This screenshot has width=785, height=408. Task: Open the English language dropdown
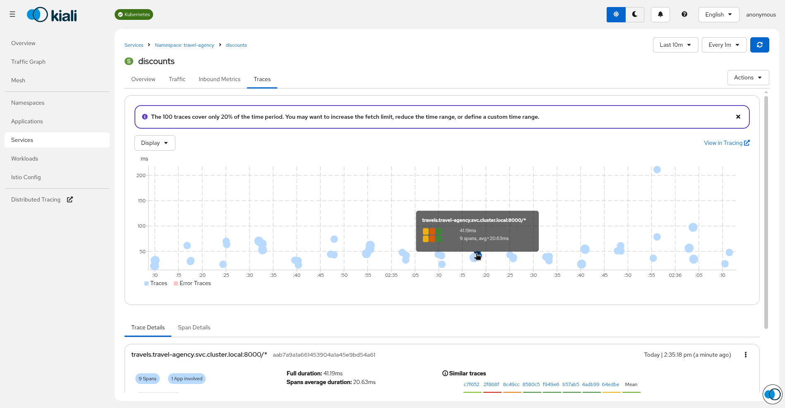719,14
